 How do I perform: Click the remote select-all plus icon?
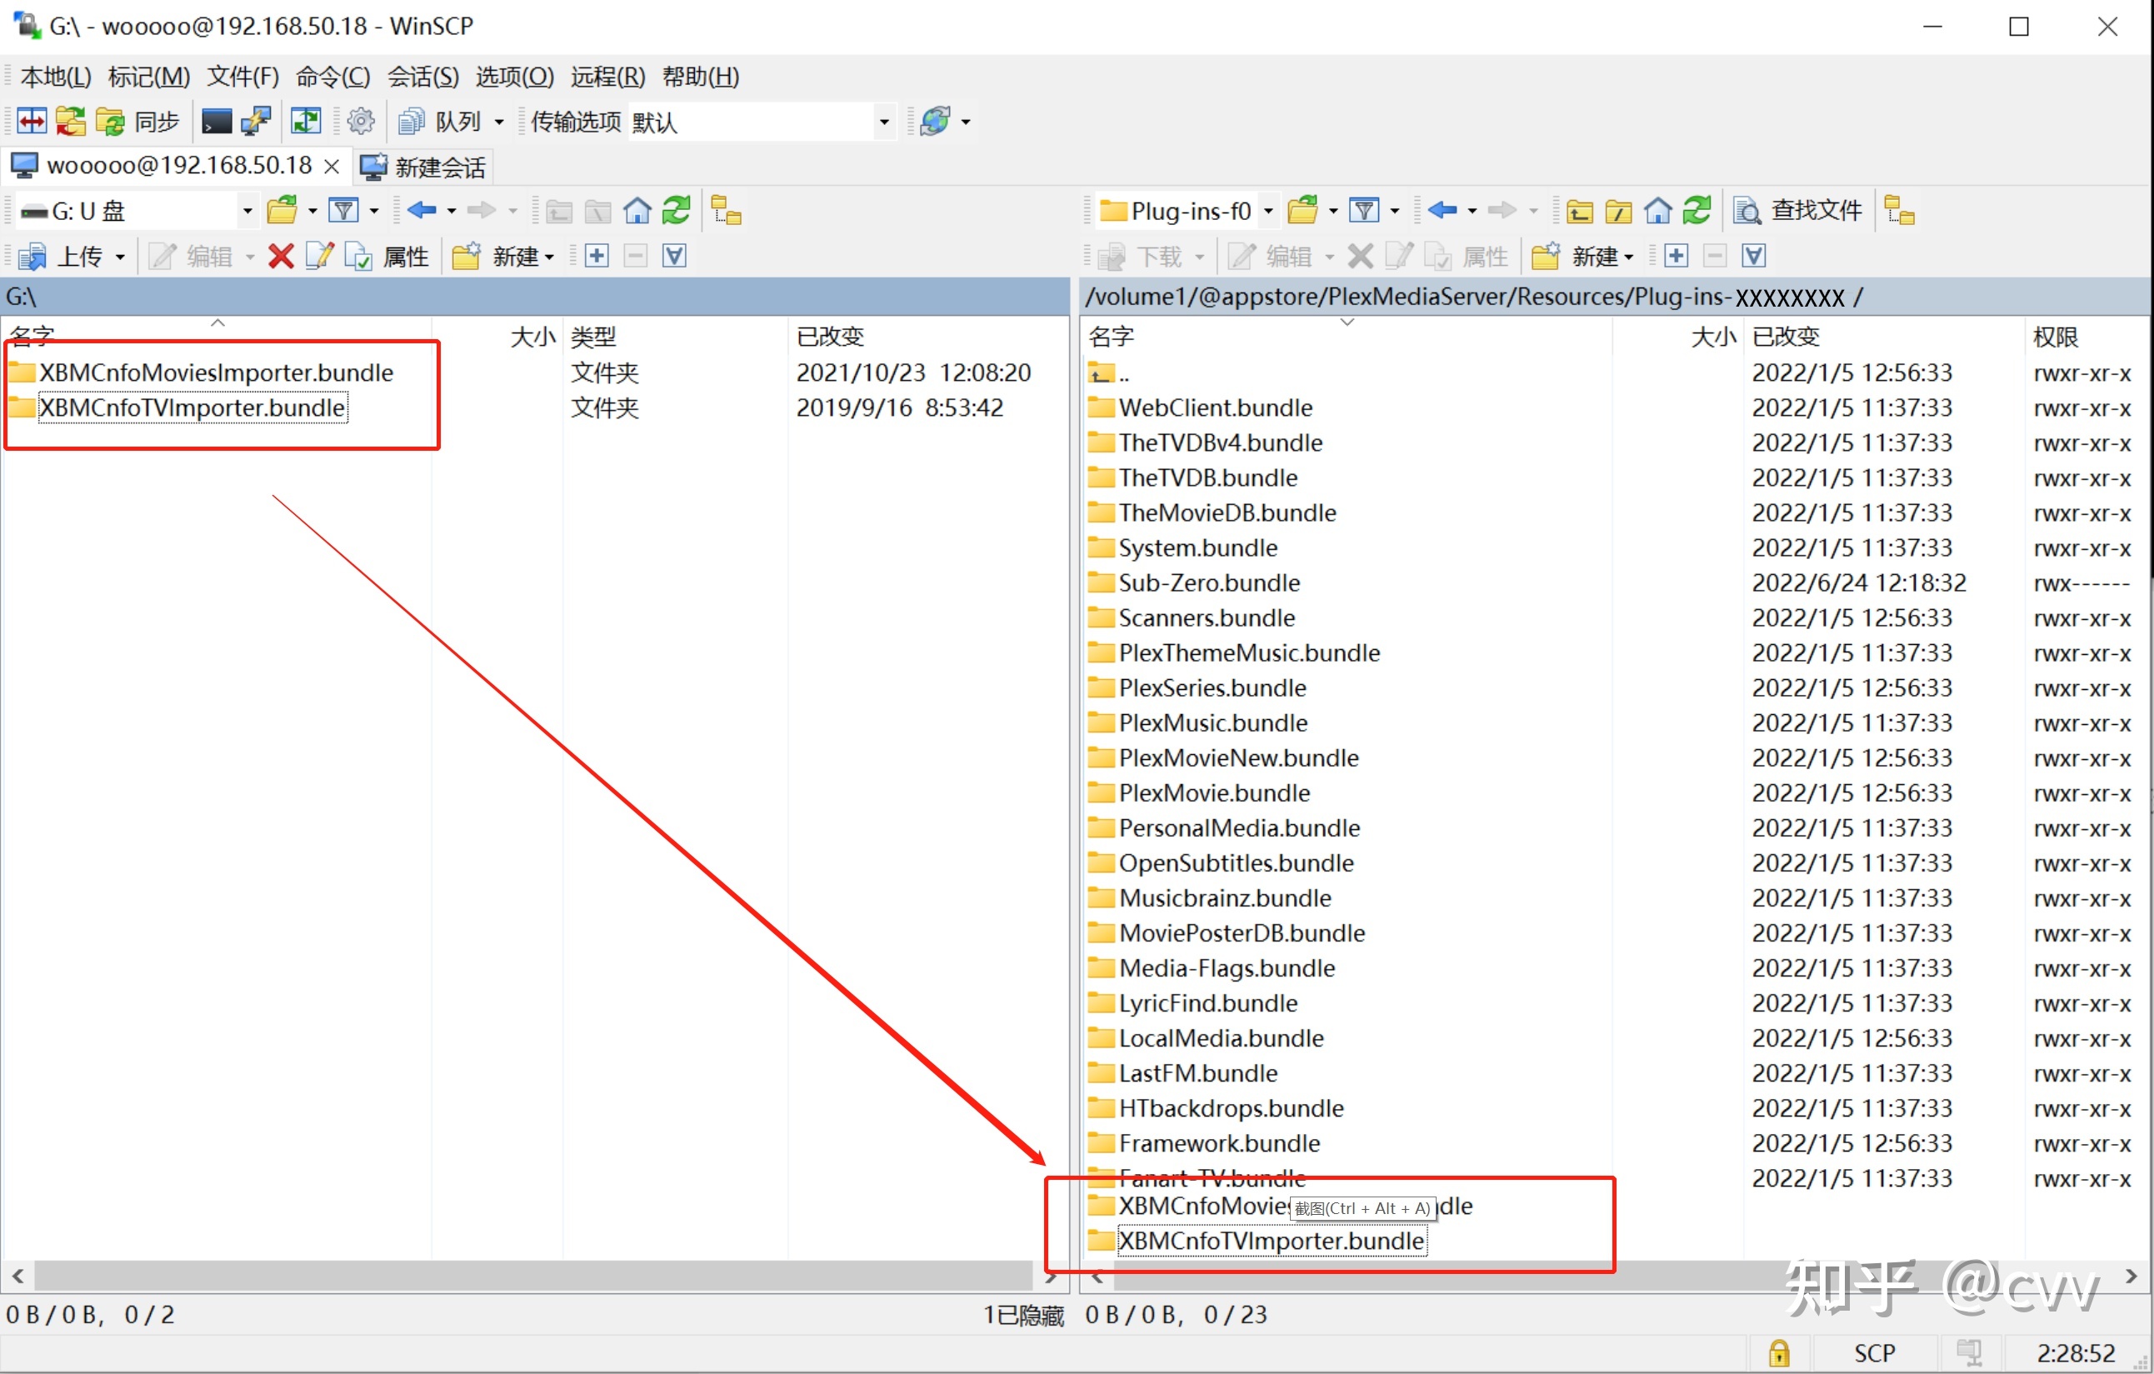click(1677, 257)
